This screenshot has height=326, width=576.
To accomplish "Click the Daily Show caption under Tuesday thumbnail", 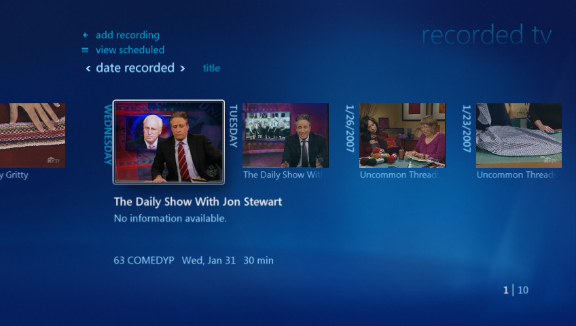I will pyautogui.click(x=283, y=175).
